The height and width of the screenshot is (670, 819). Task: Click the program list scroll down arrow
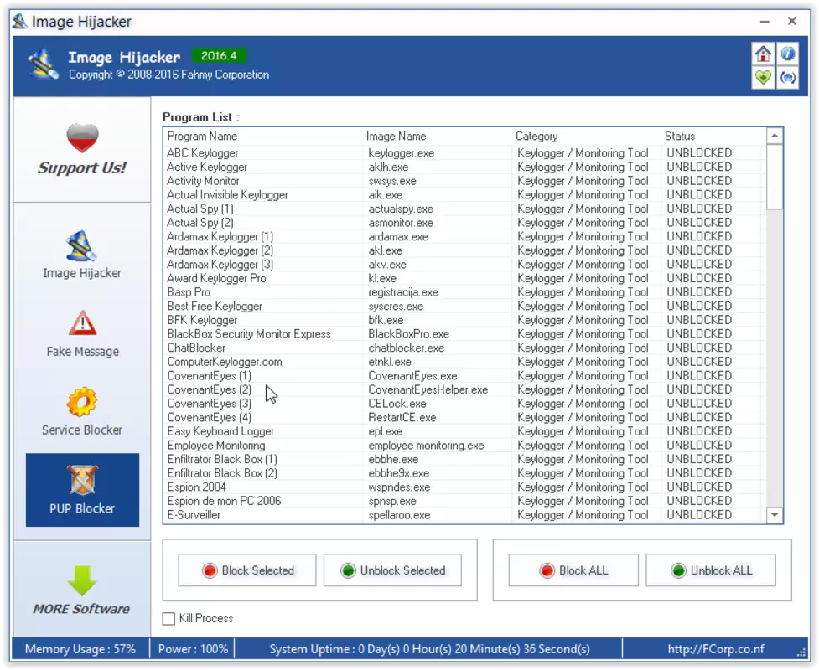(775, 515)
